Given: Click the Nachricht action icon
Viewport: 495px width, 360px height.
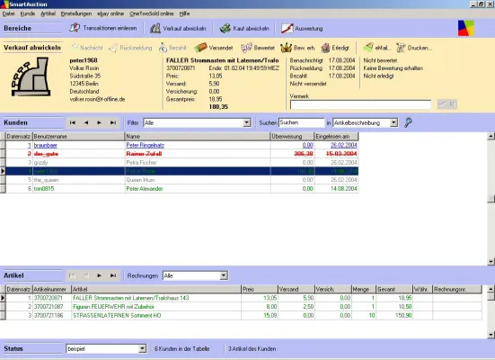Looking at the screenshot, I should pyautogui.click(x=75, y=48).
